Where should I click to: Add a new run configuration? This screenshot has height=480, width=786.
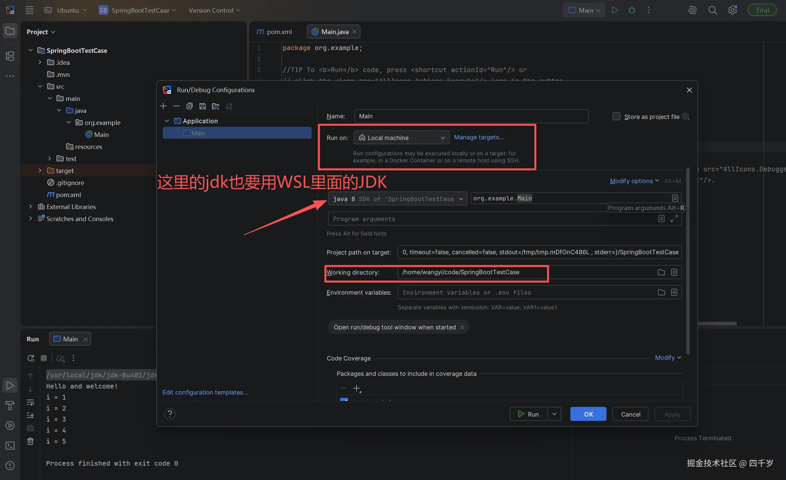coord(163,106)
